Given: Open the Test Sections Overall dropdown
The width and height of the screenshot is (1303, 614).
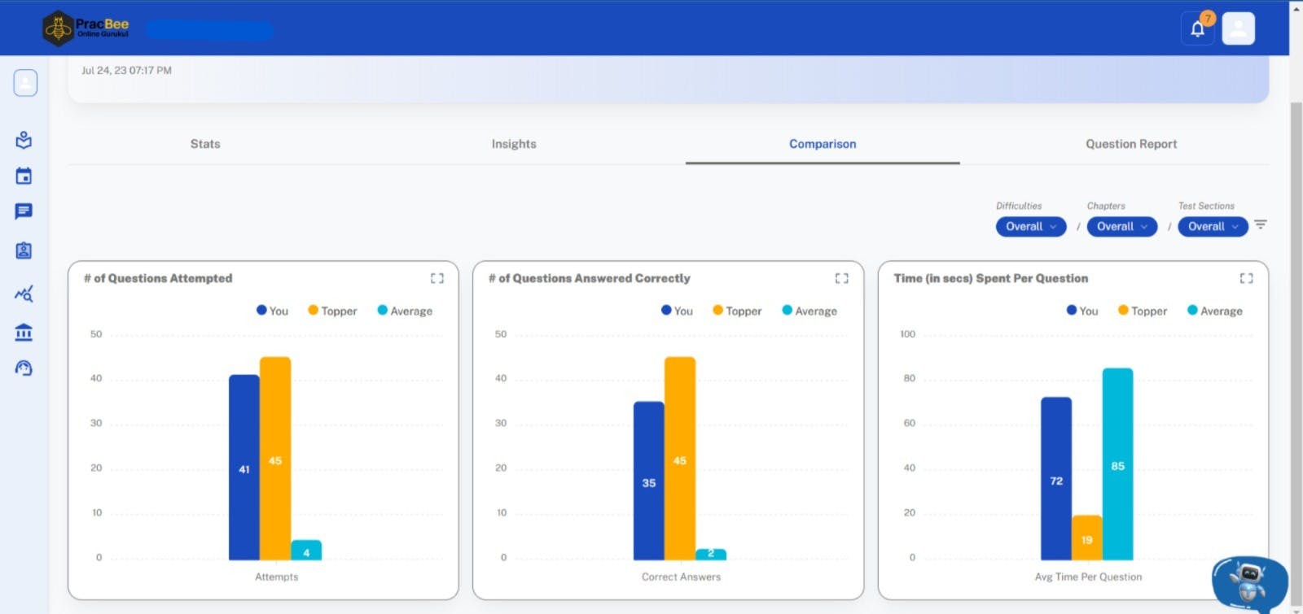Looking at the screenshot, I should 1213,227.
